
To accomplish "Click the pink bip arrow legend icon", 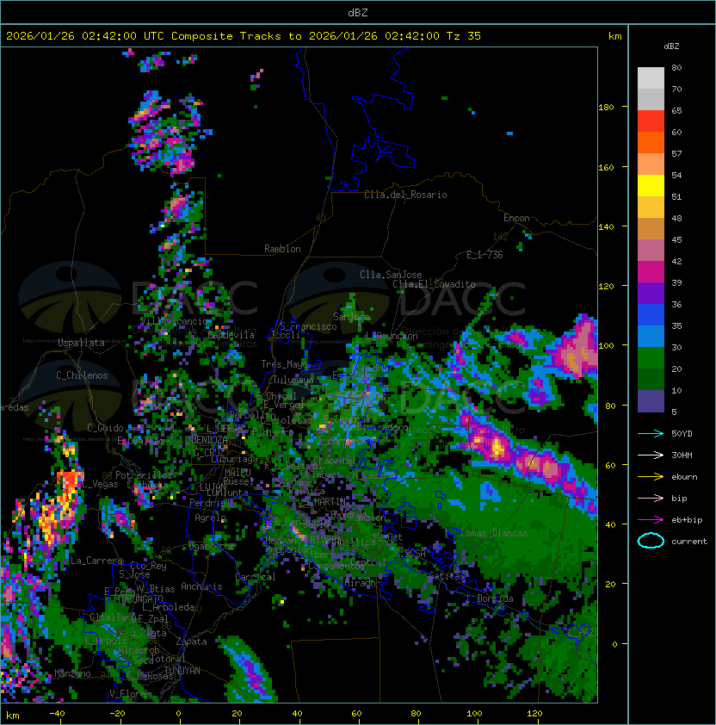I will tap(651, 498).
